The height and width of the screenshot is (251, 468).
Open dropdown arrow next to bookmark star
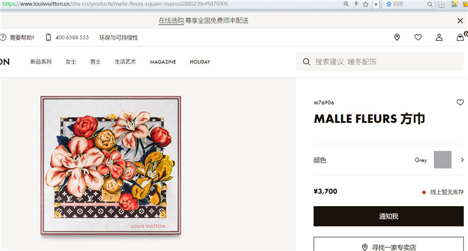[x=376, y=4]
